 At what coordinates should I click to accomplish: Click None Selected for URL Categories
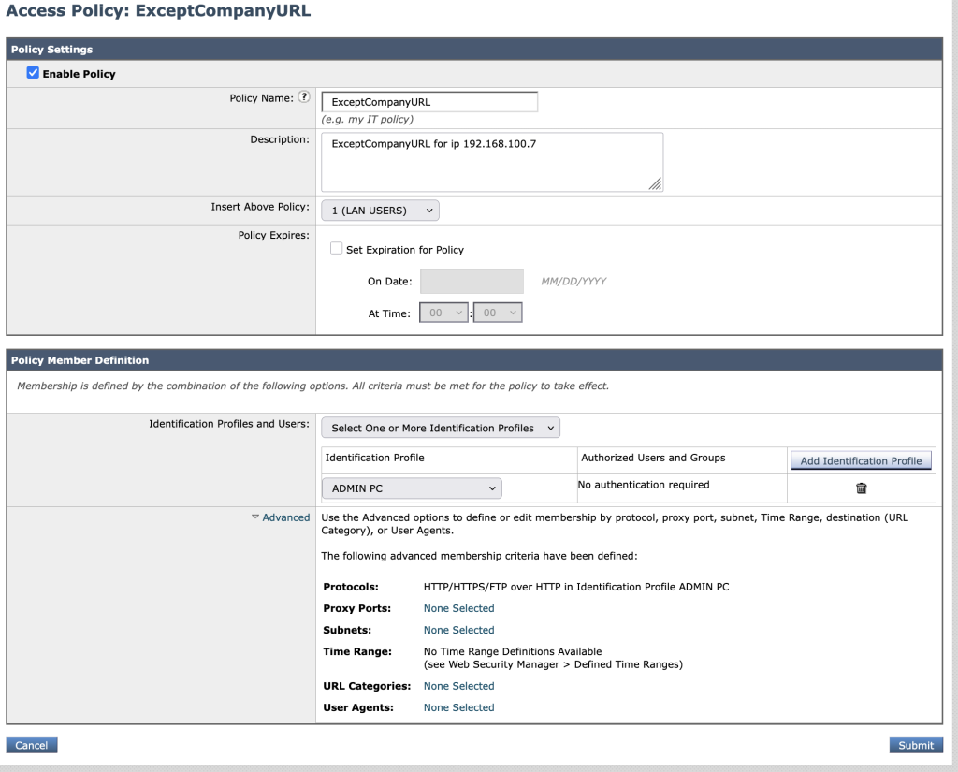point(458,686)
